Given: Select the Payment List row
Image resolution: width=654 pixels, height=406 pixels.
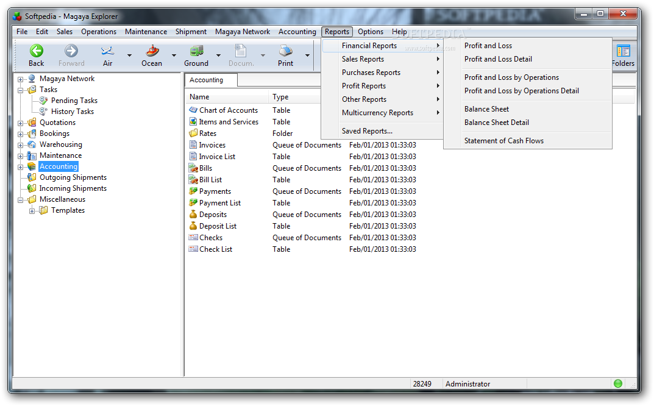Looking at the screenshot, I should coord(302,203).
